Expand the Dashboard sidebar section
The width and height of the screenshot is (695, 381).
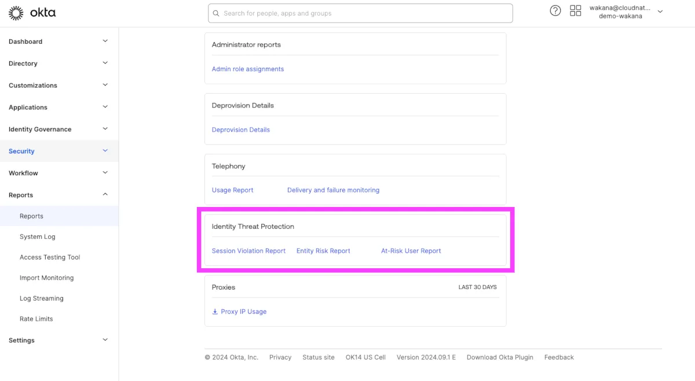pos(105,41)
